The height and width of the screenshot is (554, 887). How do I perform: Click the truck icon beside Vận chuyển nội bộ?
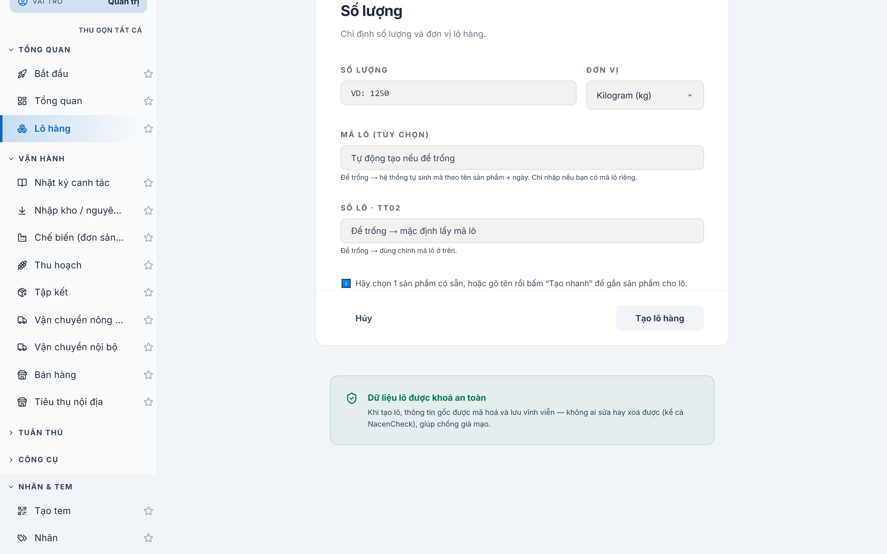pyautogui.click(x=22, y=347)
